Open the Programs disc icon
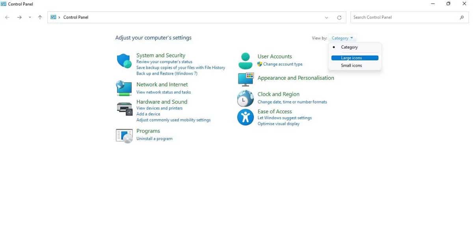Image resolution: width=473 pixels, height=245 pixels. tap(124, 136)
